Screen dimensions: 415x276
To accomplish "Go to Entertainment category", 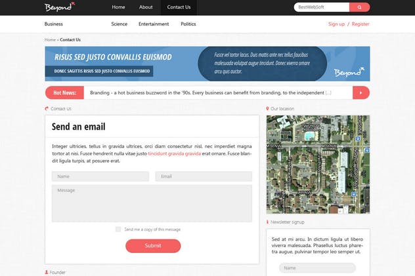I will (154, 24).
